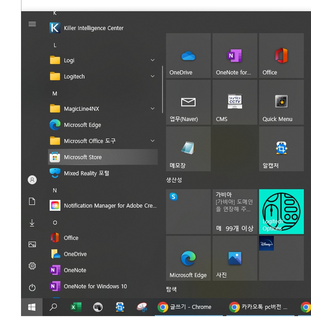Screen dimensions: 311x317
Task: Open the 메모장 tile
Action: click(188, 149)
